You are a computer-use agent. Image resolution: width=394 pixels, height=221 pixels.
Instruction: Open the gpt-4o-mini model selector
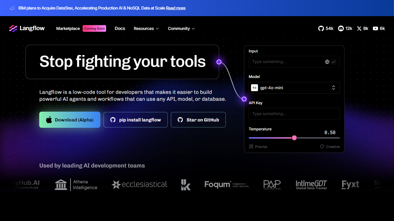[294, 88]
